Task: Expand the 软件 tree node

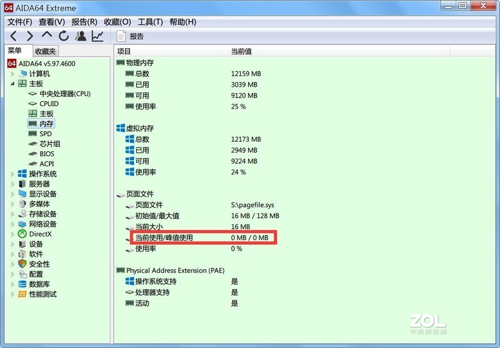Action: pos(12,254)
